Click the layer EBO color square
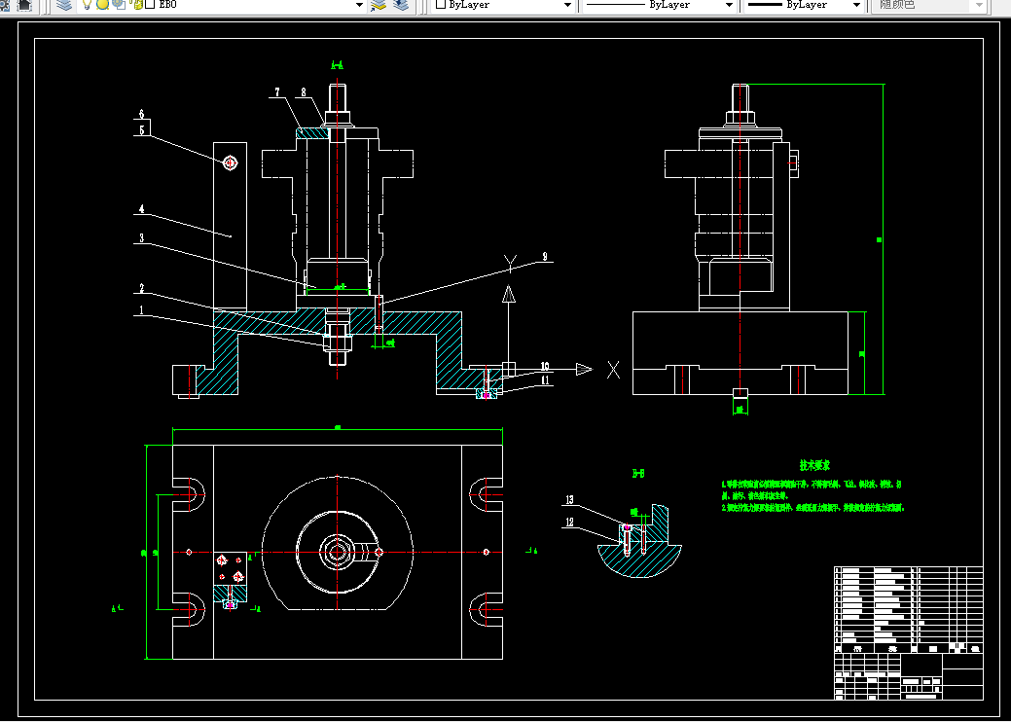Viewport: 1011px width, 722px height. coord(150,5)
